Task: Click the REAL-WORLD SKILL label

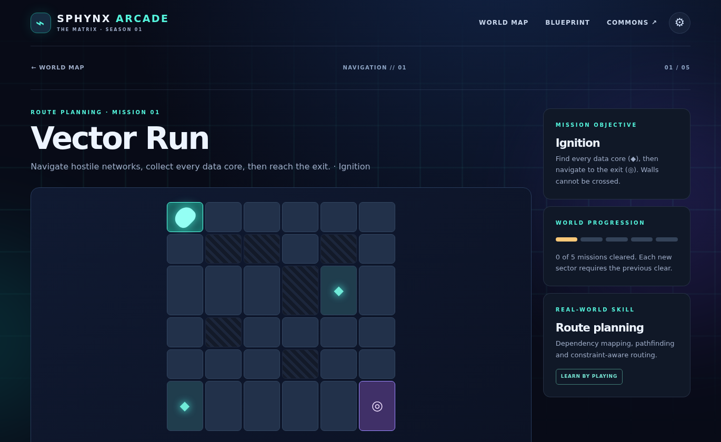Action: pos(595,309)
